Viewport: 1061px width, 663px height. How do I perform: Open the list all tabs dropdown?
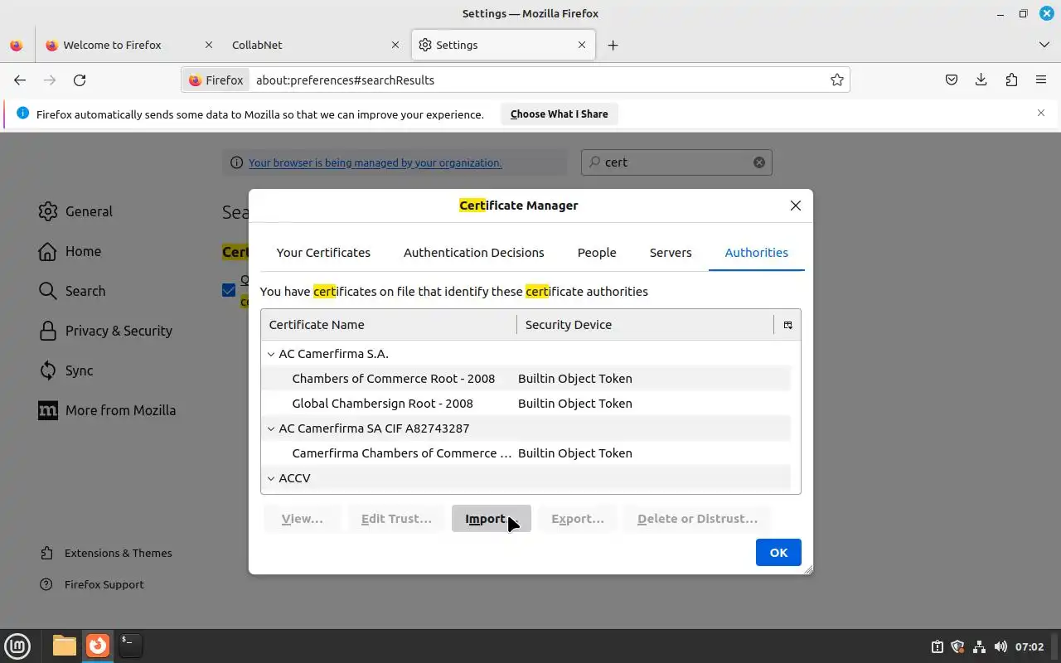click(1044, 45)
